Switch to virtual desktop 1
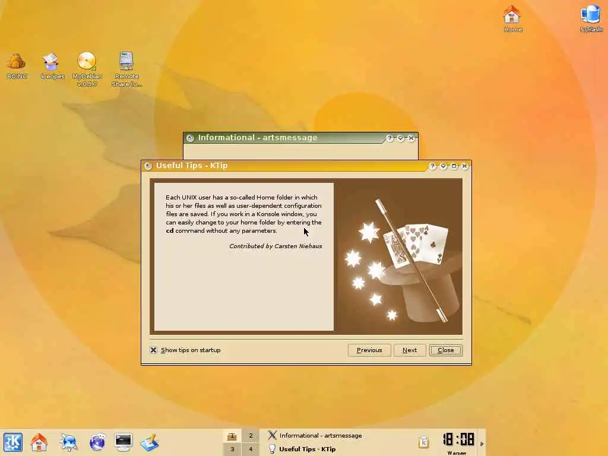Image resolution: width=608 pixels, height=456 pixels. (232, 436)
